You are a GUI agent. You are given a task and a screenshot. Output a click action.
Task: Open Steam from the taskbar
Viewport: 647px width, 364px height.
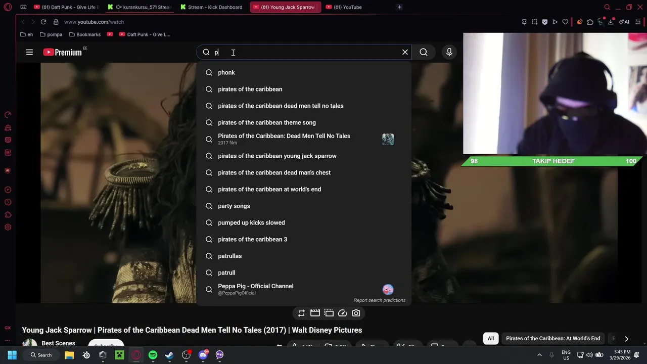(x=169, y=355)
